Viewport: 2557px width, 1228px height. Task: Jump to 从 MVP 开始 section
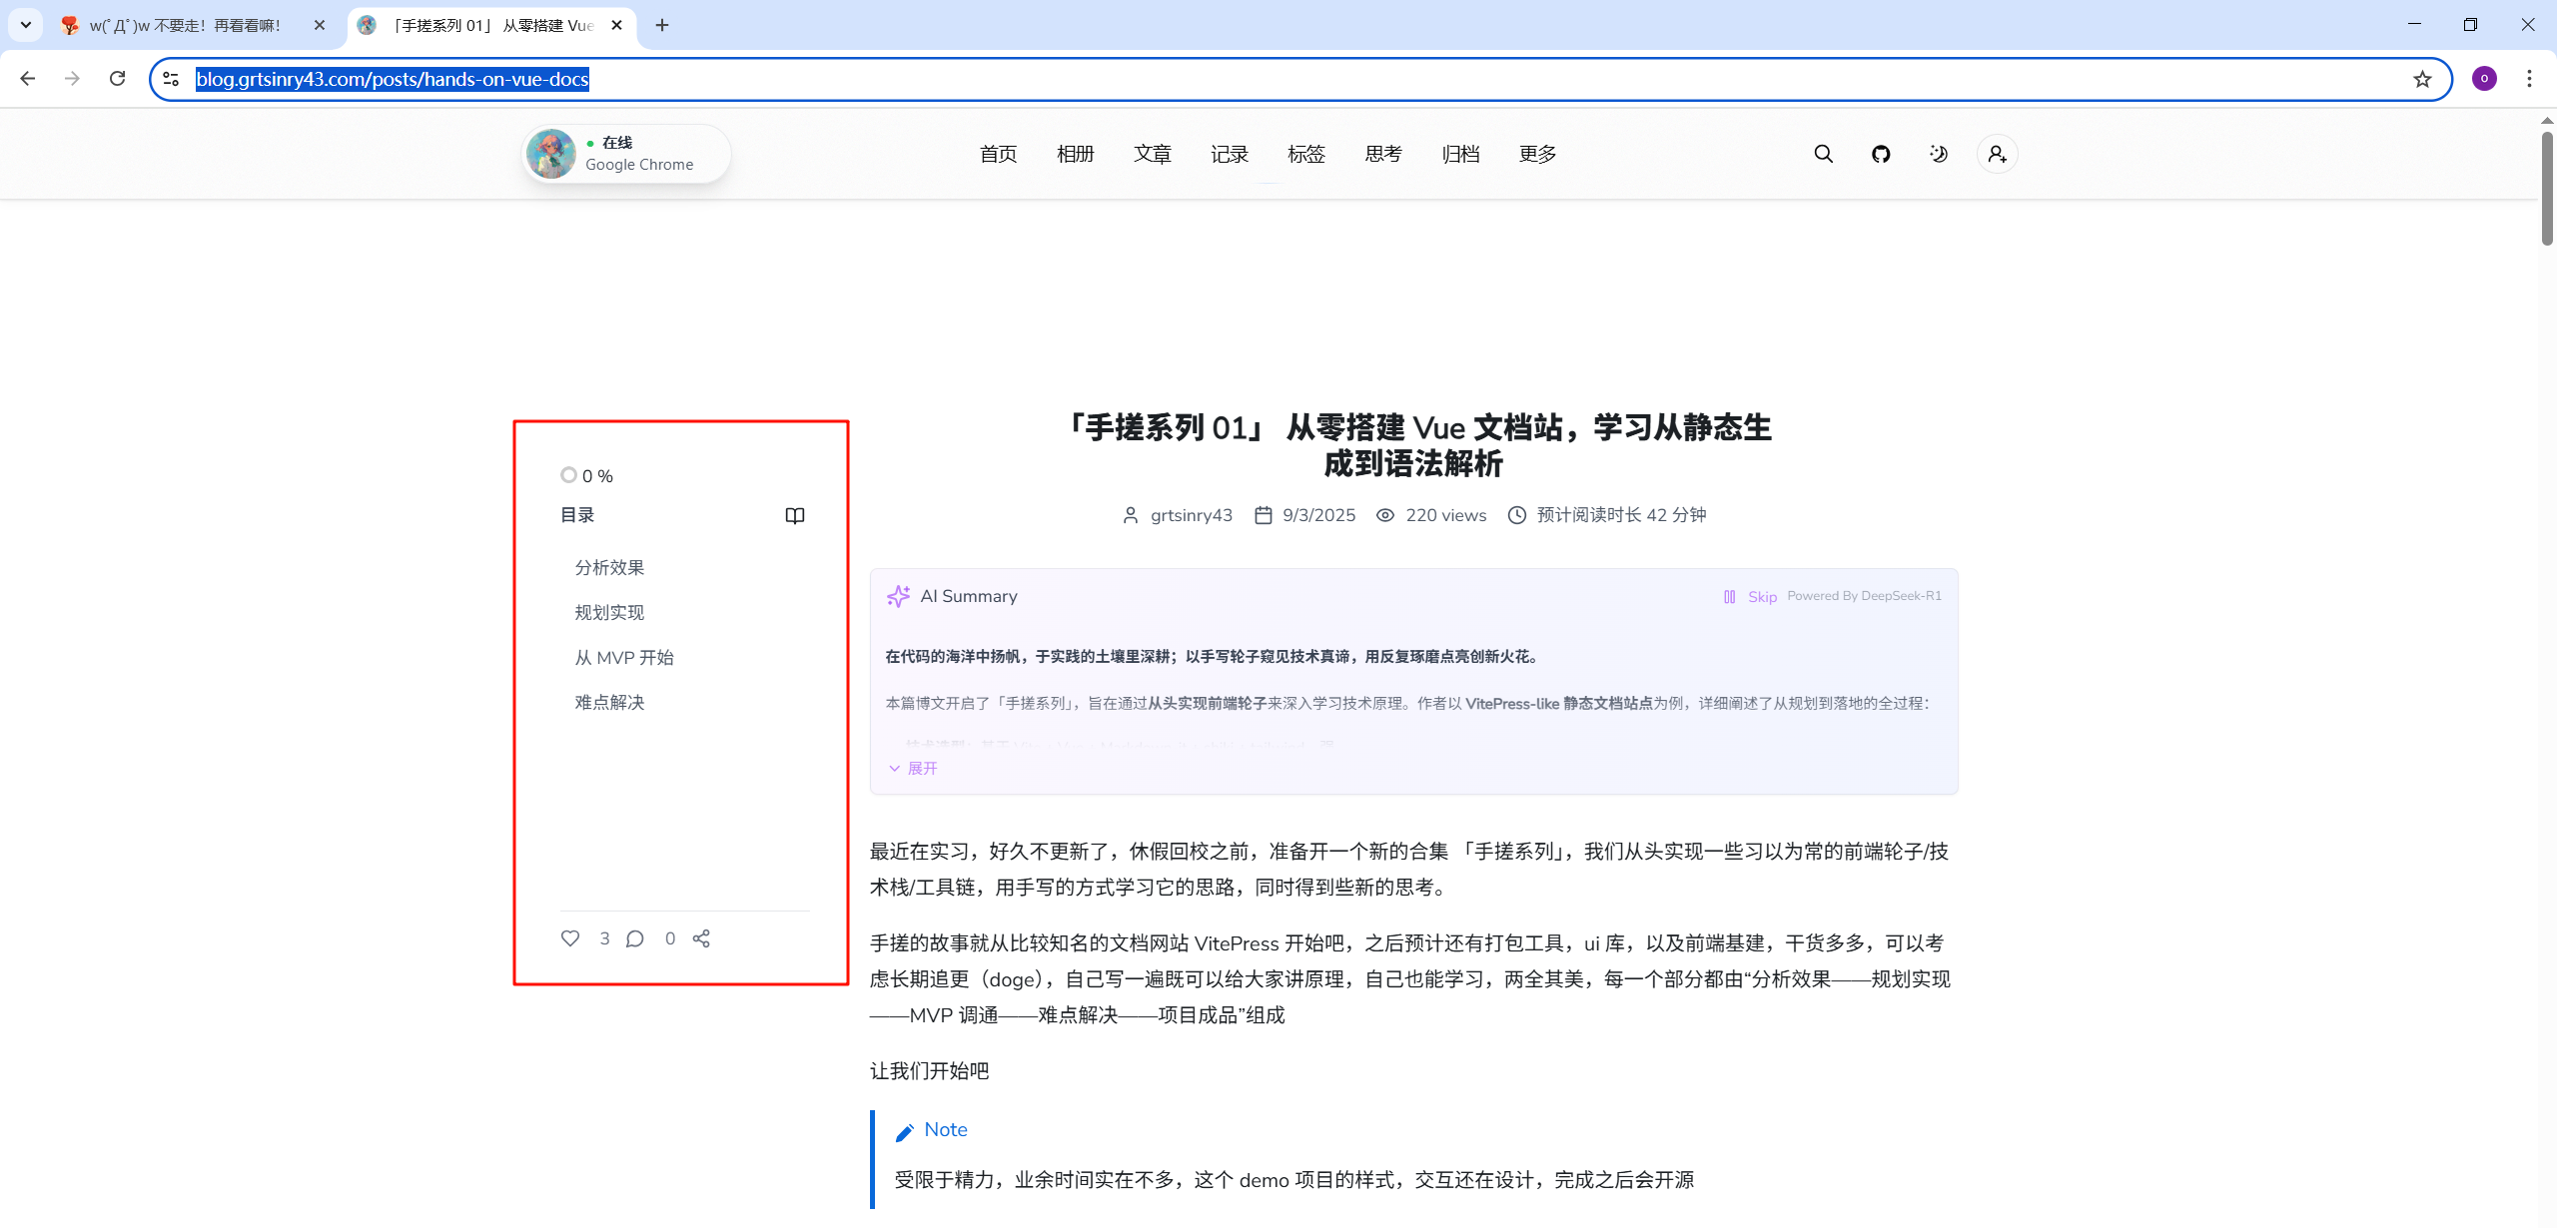click(624, 657)
